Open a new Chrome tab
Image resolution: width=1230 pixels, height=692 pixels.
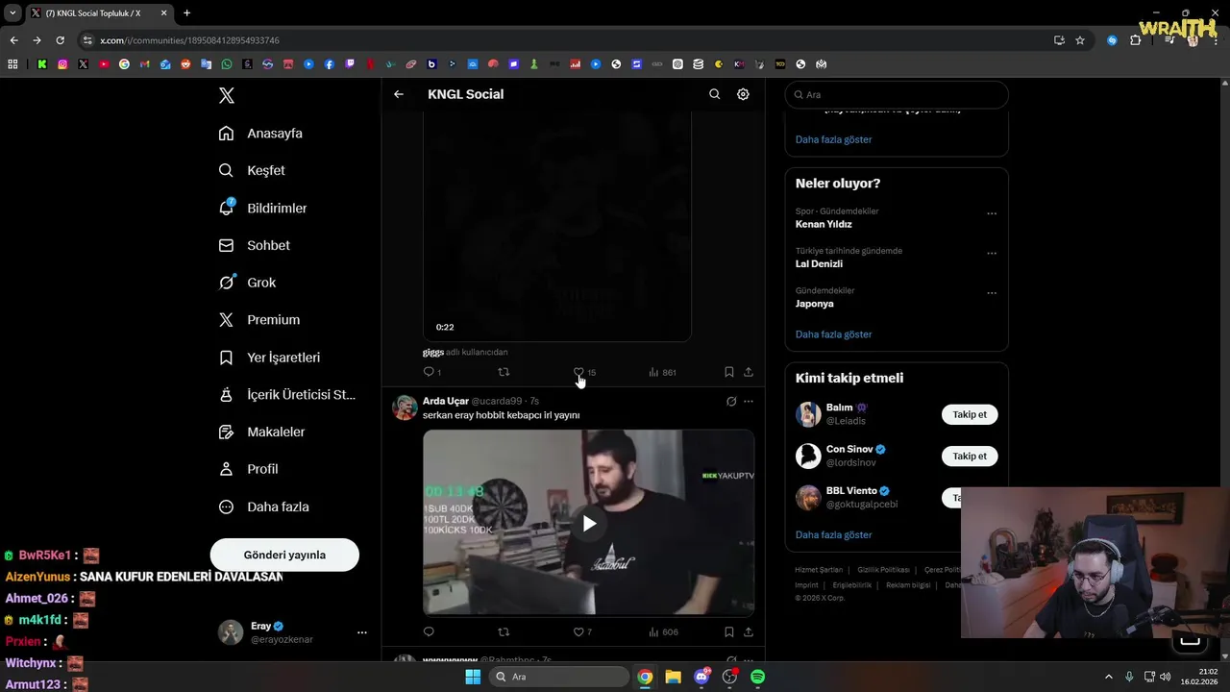186,13
